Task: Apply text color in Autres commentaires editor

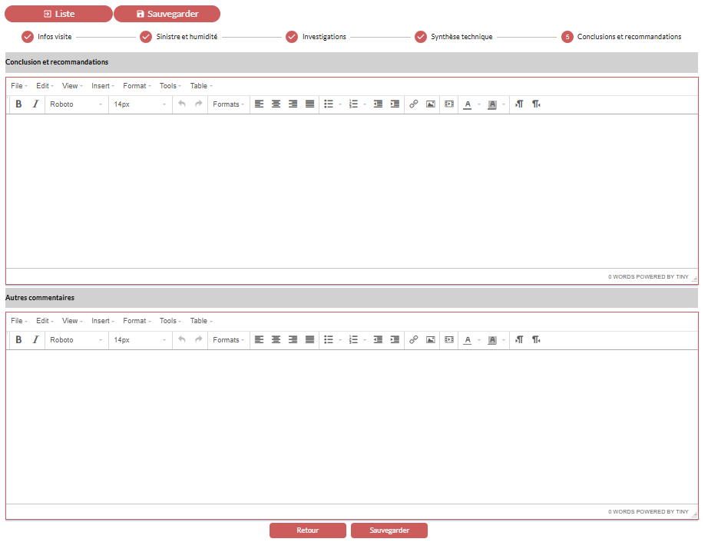Action: (x=468, y=340)
